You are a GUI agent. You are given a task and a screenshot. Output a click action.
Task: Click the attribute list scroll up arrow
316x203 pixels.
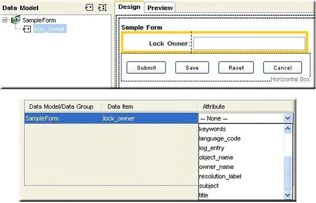pyautogui.click(x=287, y=129)
